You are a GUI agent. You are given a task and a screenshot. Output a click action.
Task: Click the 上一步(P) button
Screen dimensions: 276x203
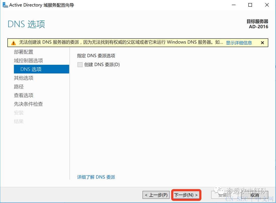tap(156, 195)
